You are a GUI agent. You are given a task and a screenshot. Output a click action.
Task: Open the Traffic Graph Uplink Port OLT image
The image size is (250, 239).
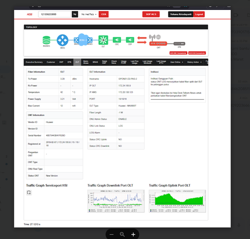[x=177, y=201]
